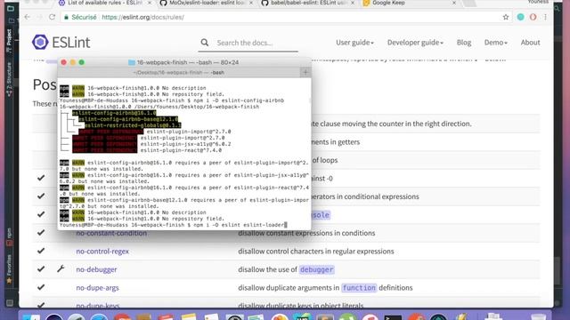
Task: Click the lock icon beside Sécurisé
Action: (x=66, y=17)
